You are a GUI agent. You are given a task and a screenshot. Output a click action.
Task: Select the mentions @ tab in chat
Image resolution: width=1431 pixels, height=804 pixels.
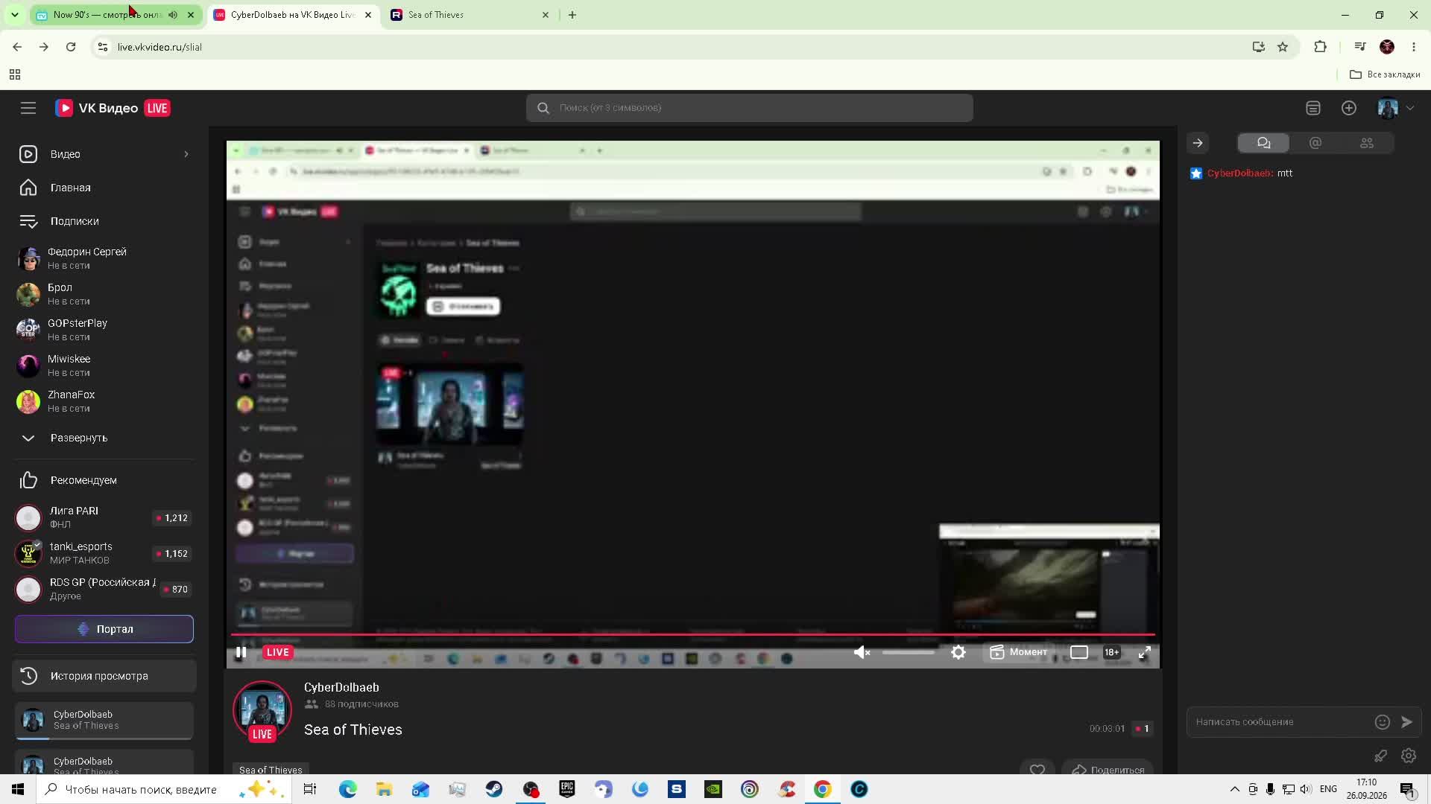pos(1315,143)
